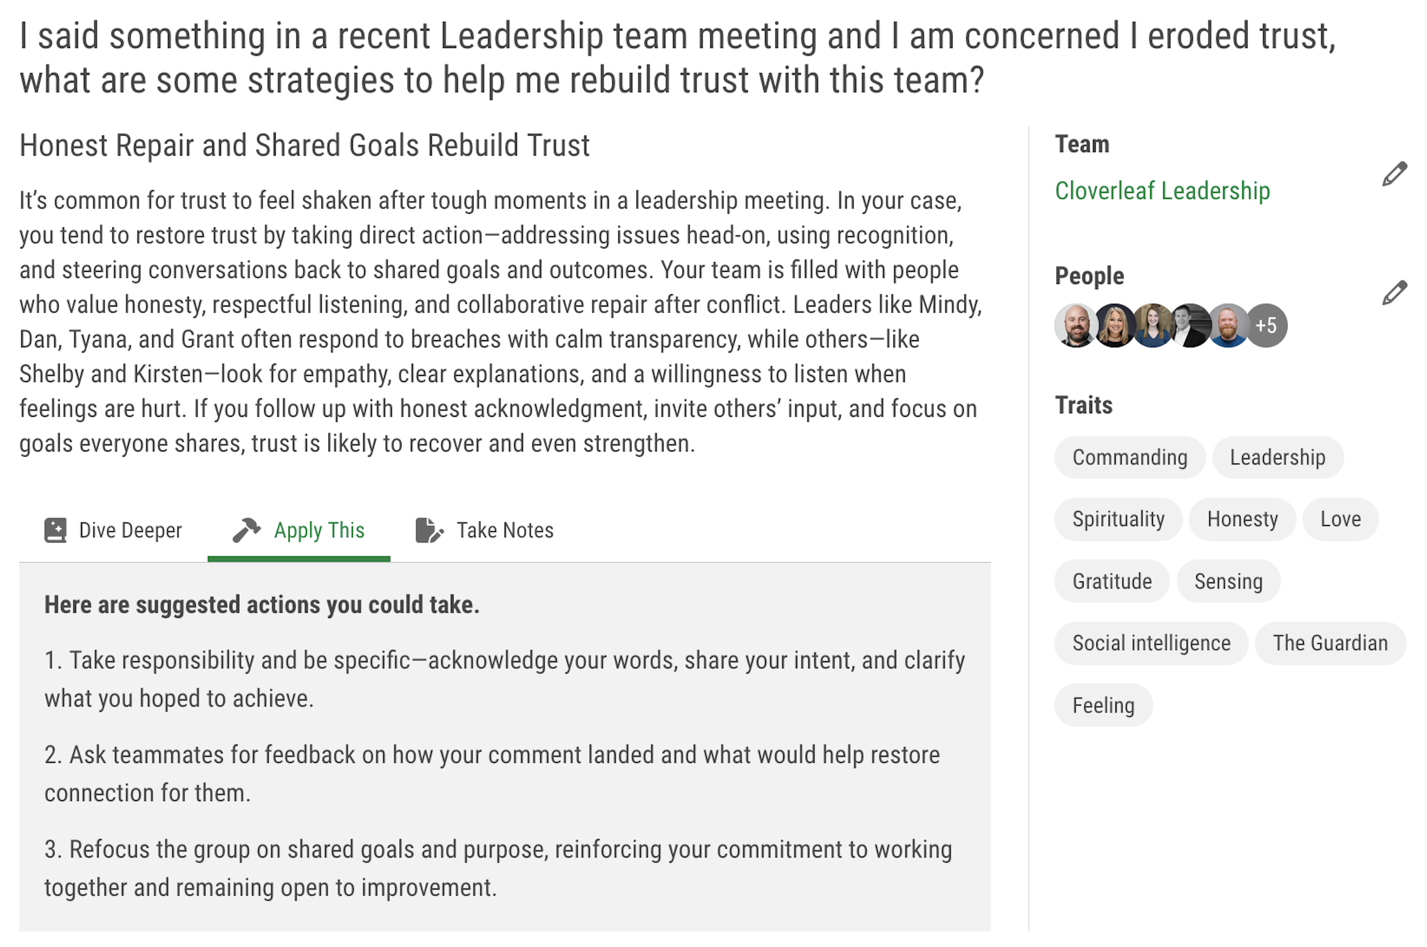Click the Spirituality trait chip
This screenshot has height=947, width=1427.
pyautogui.click(x=1118, y=519)
